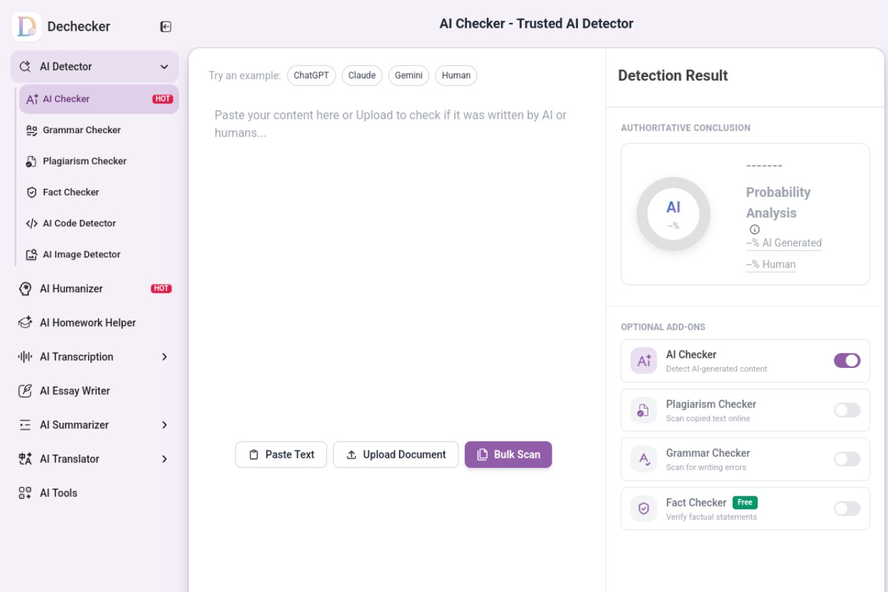
Task: Try the Human example chip
Action: (x=456, y=76)
